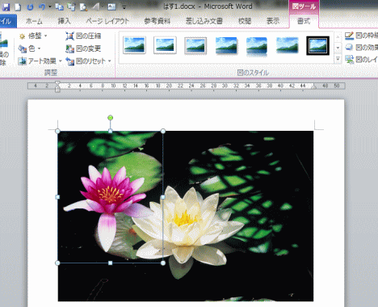Switch to the 表示 tab
Image resolution: width=378 pixels, height=307 pixels.
273,21
